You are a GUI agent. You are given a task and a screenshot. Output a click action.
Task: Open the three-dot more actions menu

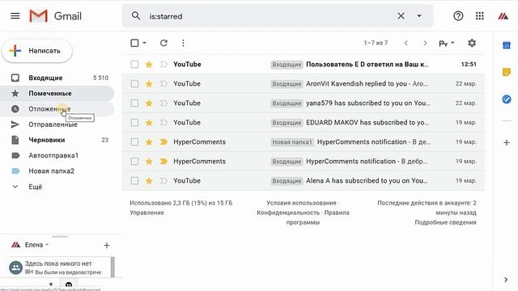coord(183,43)
